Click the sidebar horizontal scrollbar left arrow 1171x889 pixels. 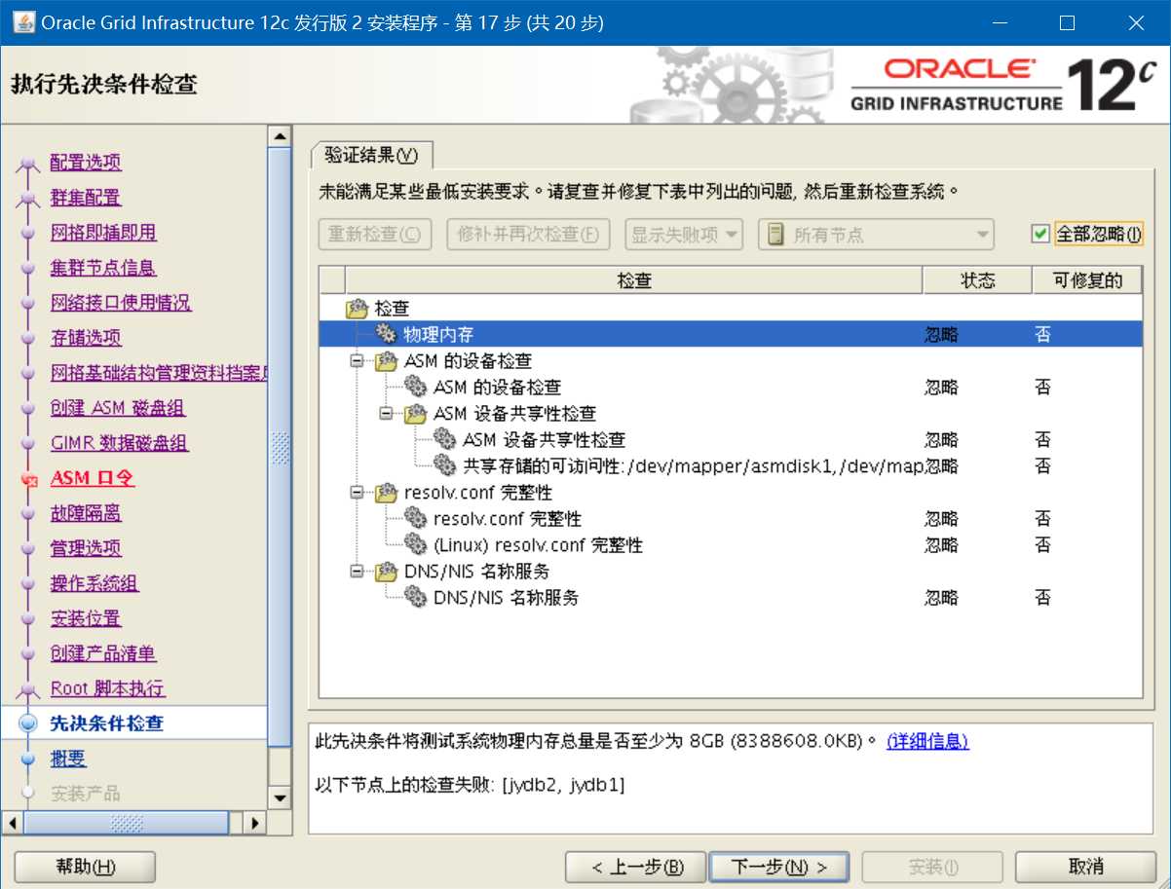[12, 823]
